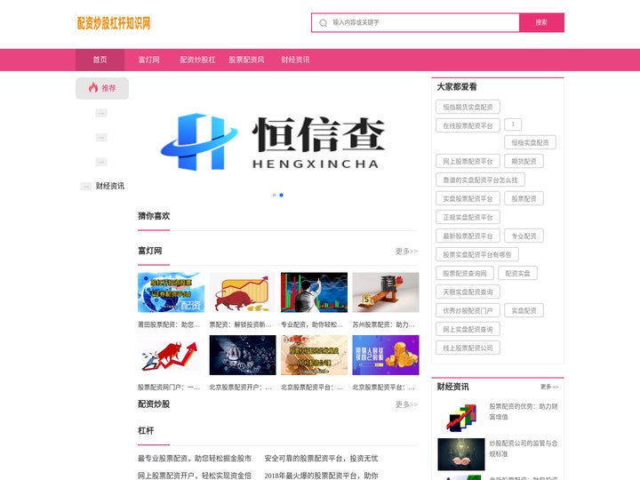
Task: Open 更多>> next to 配资炒股 section
Action: coord(406,404)
